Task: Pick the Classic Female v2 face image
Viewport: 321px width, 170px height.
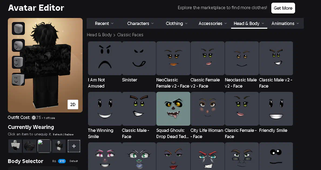Action: point(208,58)
